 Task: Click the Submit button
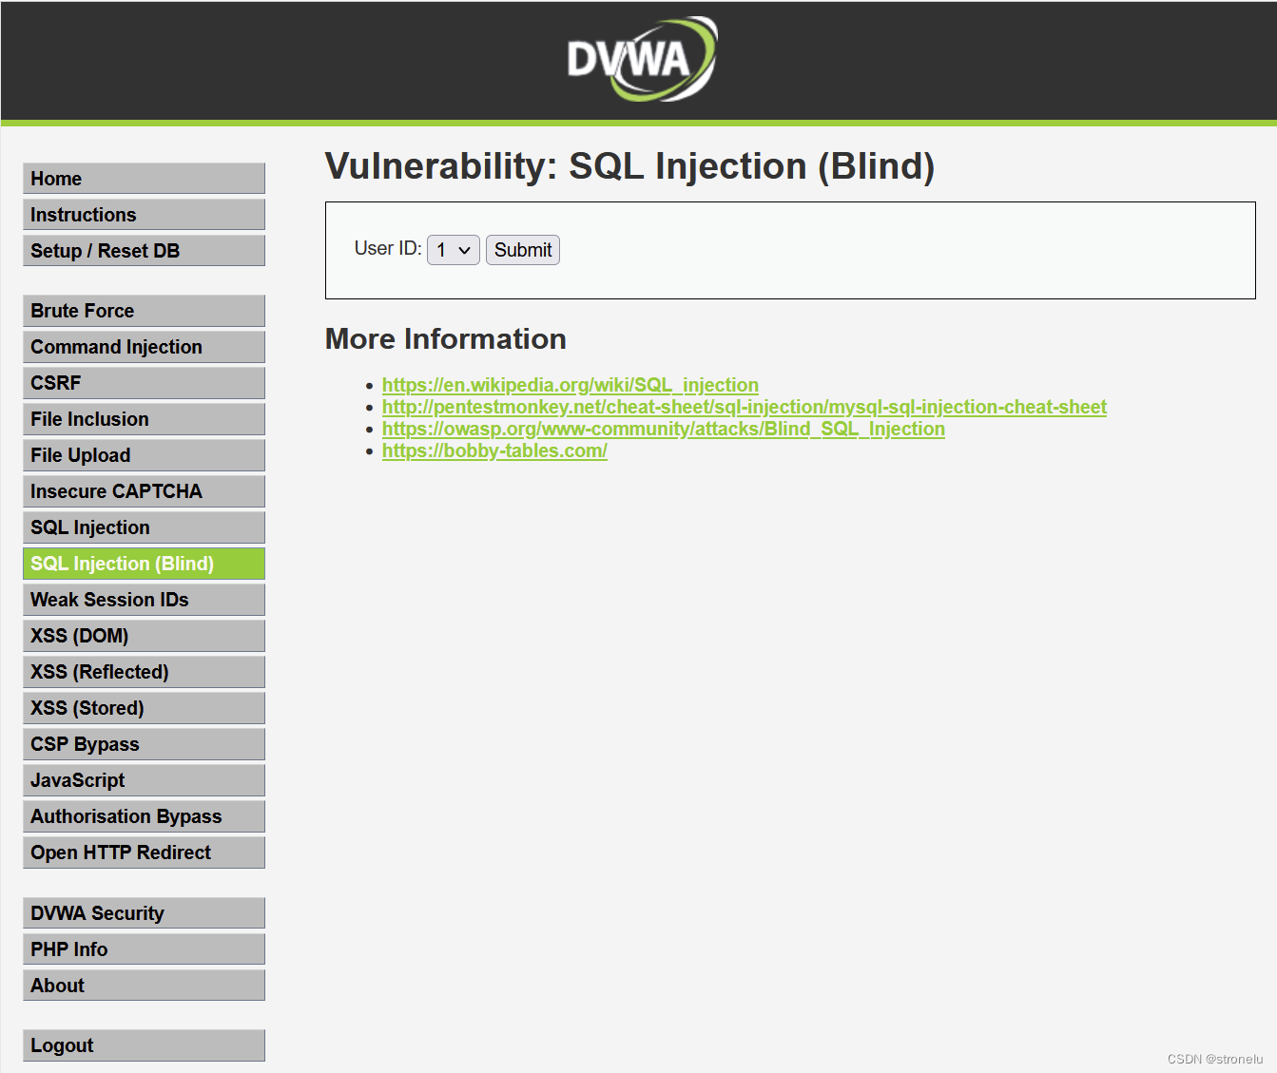click(x=523, y=250)
